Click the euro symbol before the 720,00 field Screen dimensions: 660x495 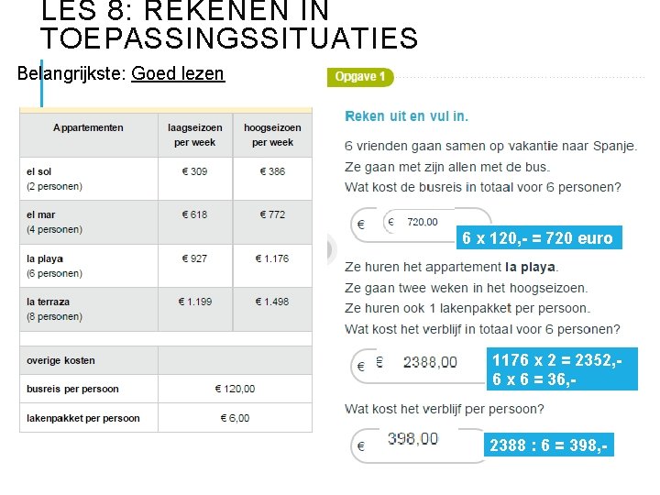(360, 224)
